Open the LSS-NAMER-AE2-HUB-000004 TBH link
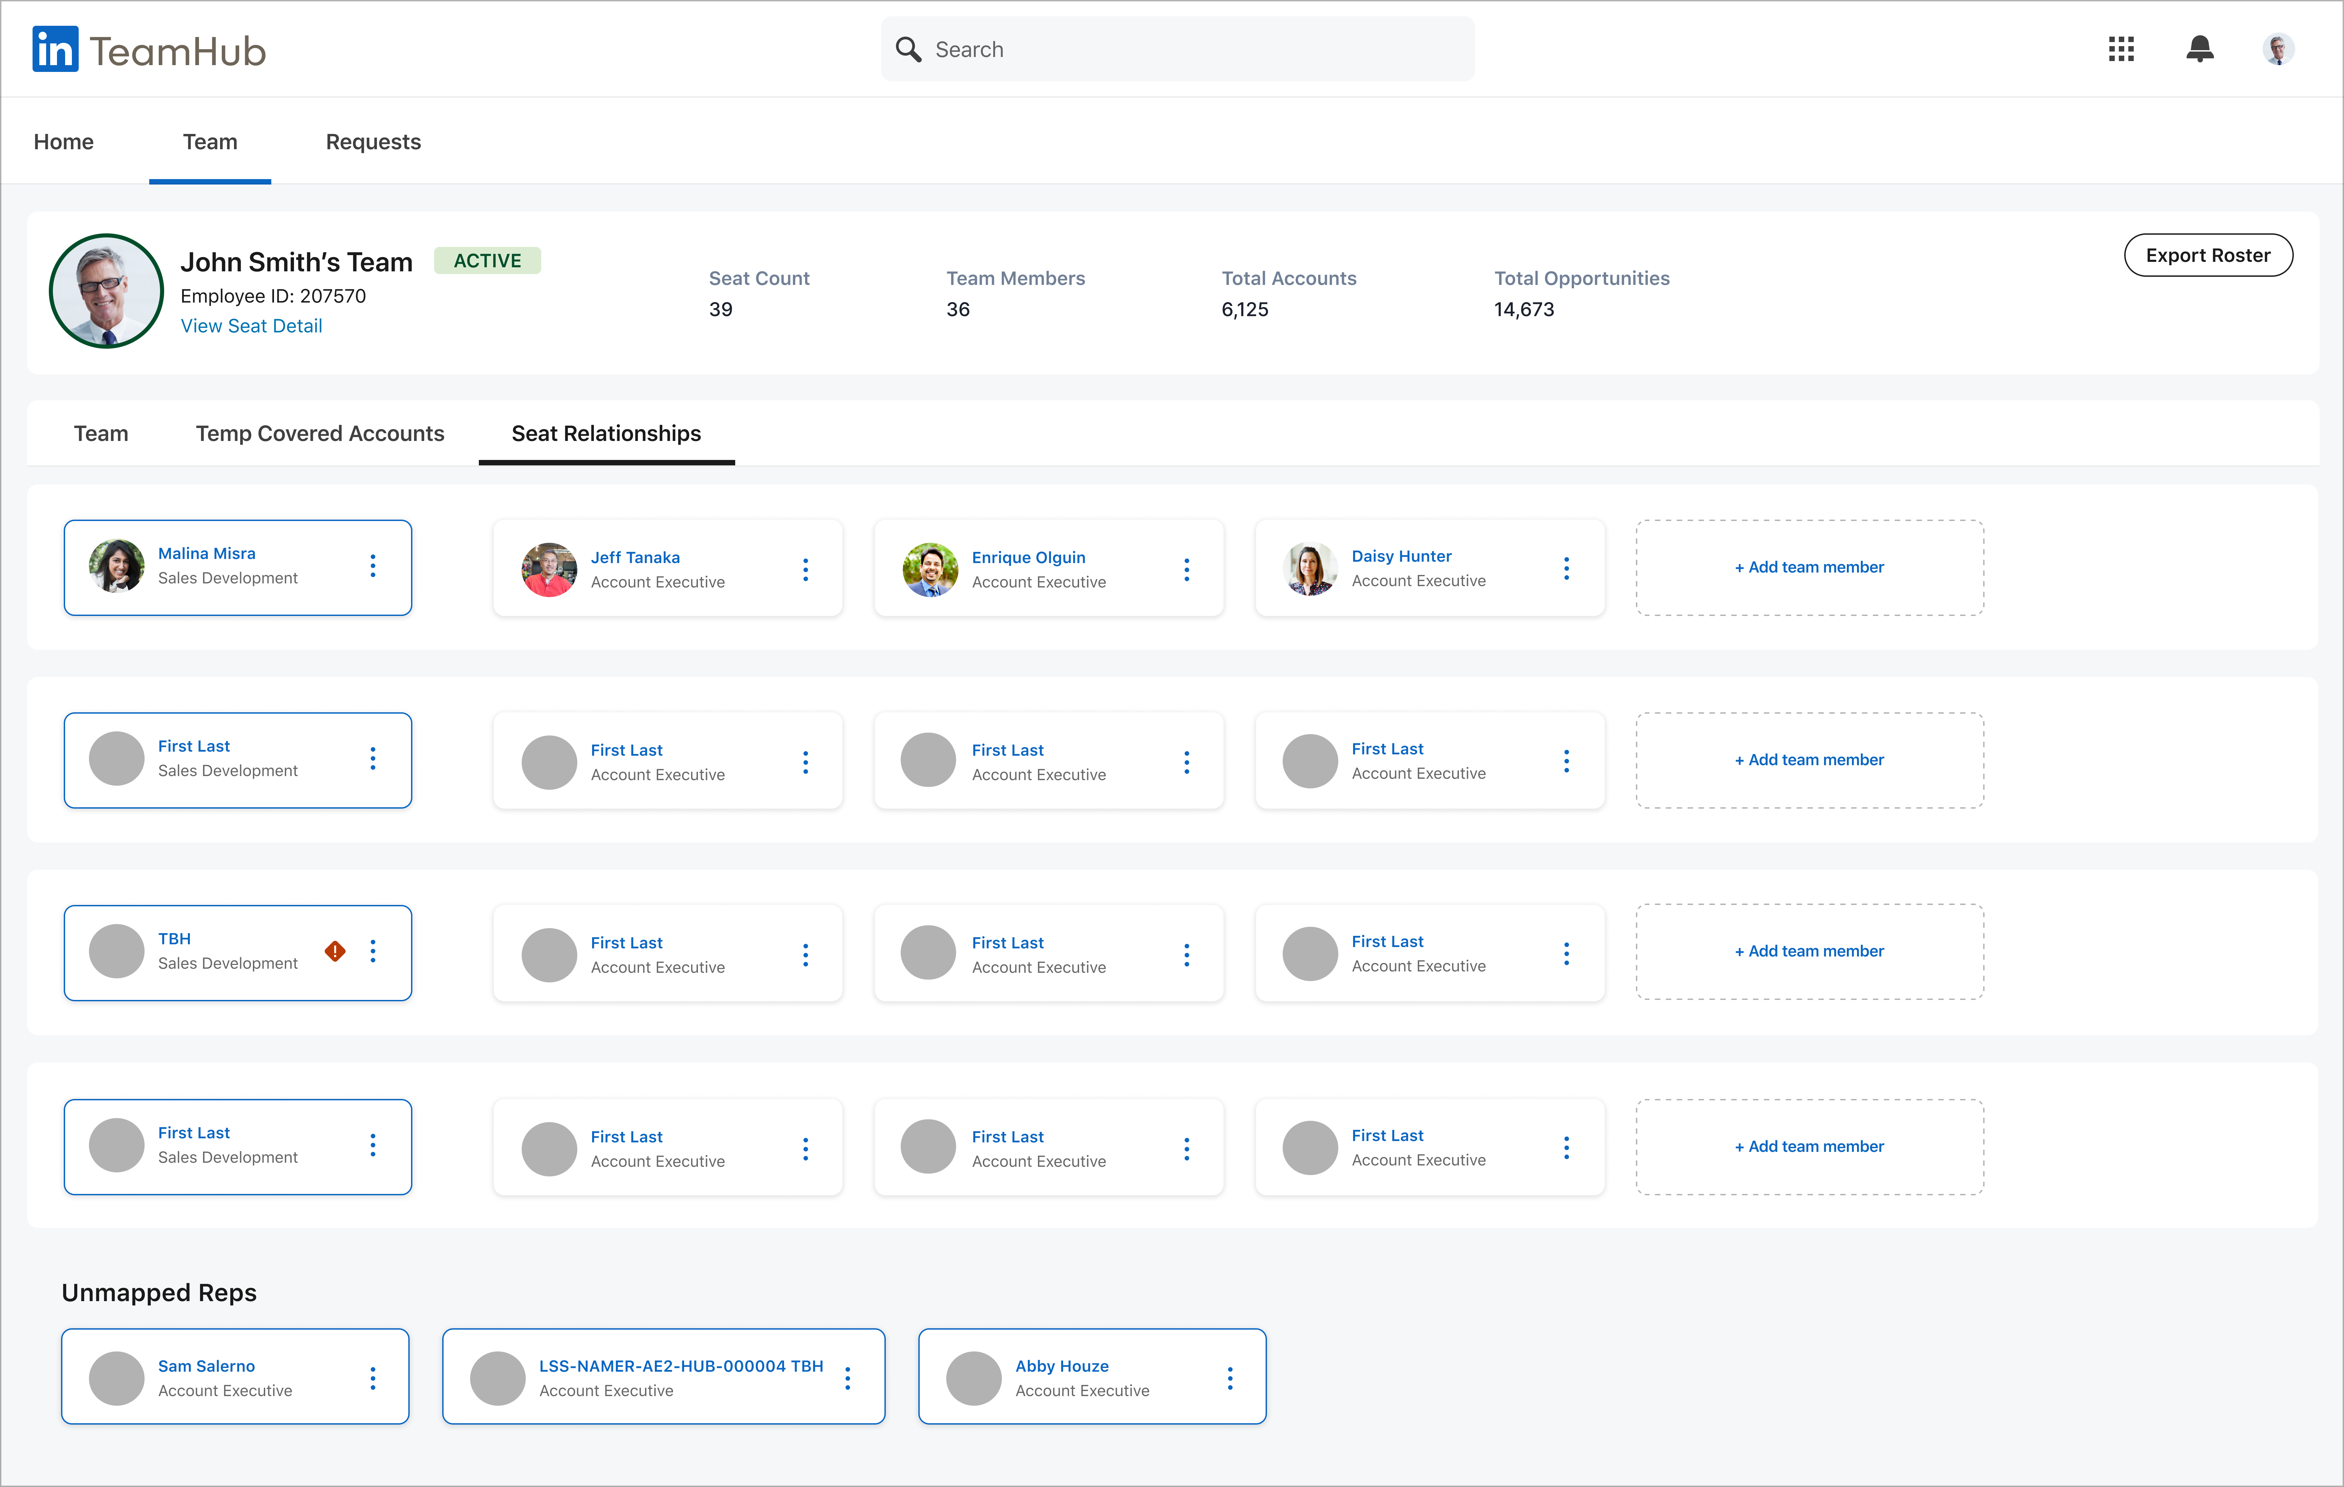The image size is (2344, 1487). [x=681, y=1366]
